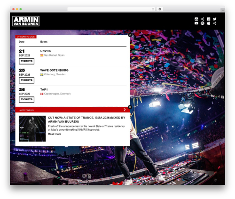Select the Upcoming Gigs tab label
235x199 pixels.
click(x=26, y=37)
